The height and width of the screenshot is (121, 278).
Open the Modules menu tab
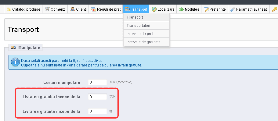pyautogui.click(x=189, y=9)
